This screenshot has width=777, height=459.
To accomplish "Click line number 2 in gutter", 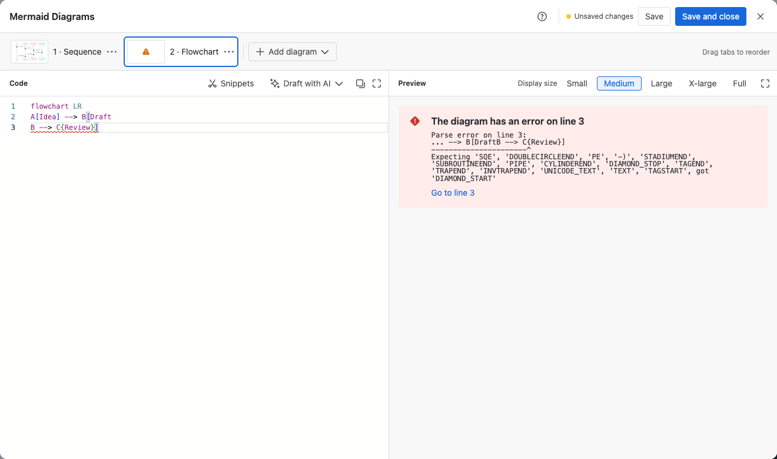I will (13, 117).
